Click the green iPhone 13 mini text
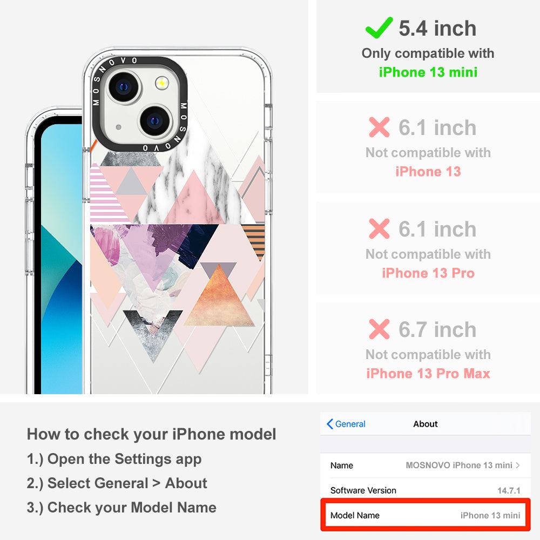Viewport: 540px width, 540px height. [x=428, y=72]
